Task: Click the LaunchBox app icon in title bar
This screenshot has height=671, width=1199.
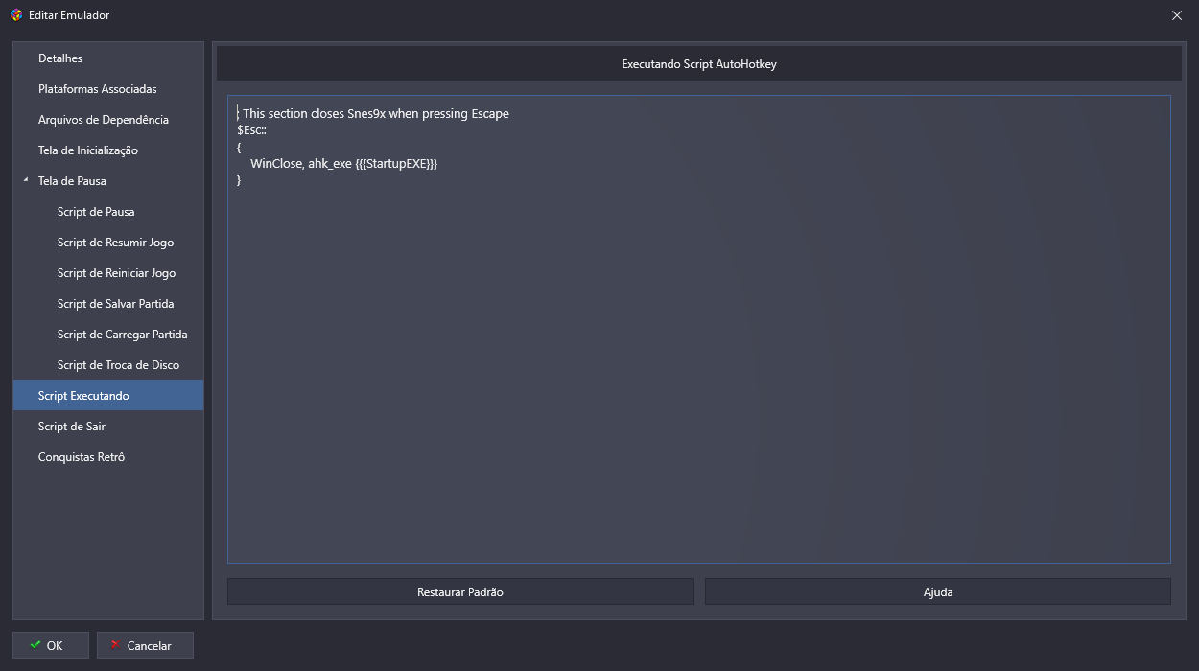Action: [16, 15]
